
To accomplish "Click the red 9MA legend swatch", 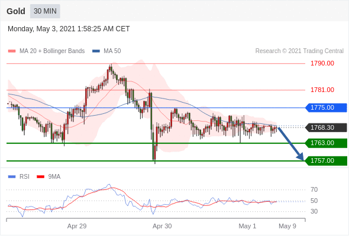I will pyautogui.click(x=40, y=177).
